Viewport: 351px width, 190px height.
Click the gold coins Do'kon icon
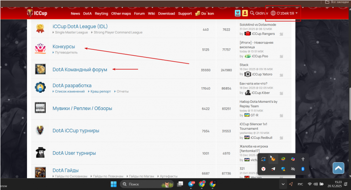197,13
